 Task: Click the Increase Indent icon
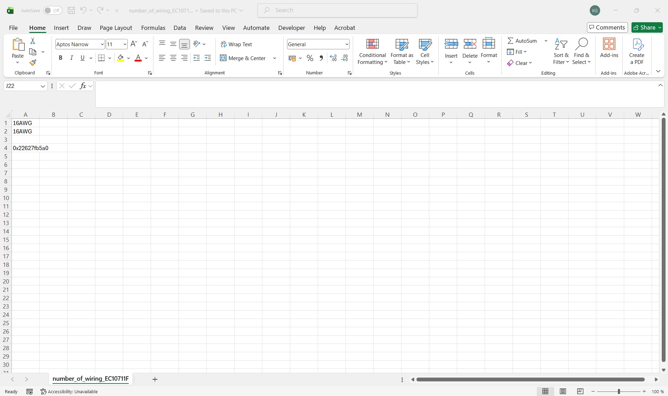click(x=208, y=58)
